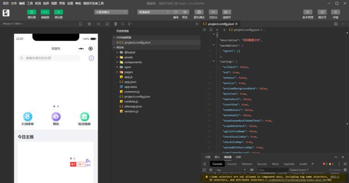The width and height of the screenshot is (349, 183).
Task: Switch to the Network tab
Action: point(247,164)
